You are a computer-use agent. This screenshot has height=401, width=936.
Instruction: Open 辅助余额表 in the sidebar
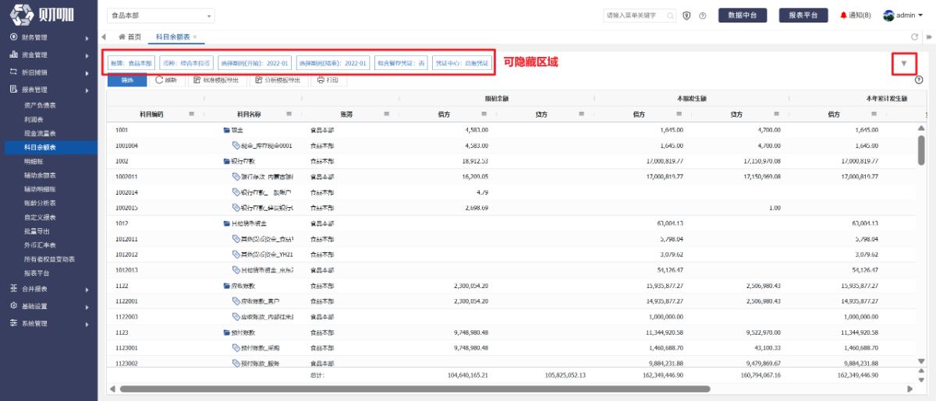(x=40, y=175)
